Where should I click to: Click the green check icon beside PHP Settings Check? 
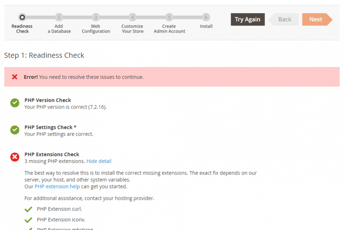pos(15,130)
